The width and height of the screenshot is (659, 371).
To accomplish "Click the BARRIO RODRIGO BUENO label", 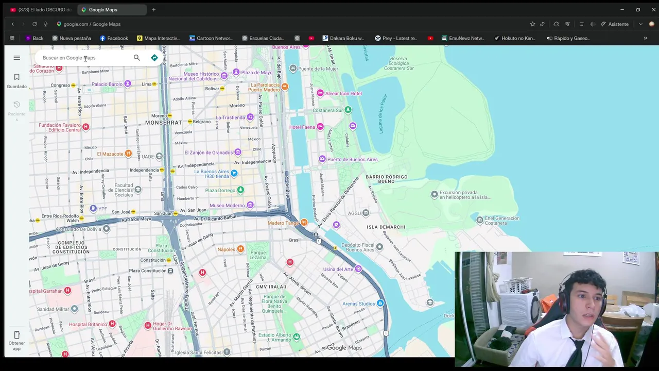I will coord(387,179).
